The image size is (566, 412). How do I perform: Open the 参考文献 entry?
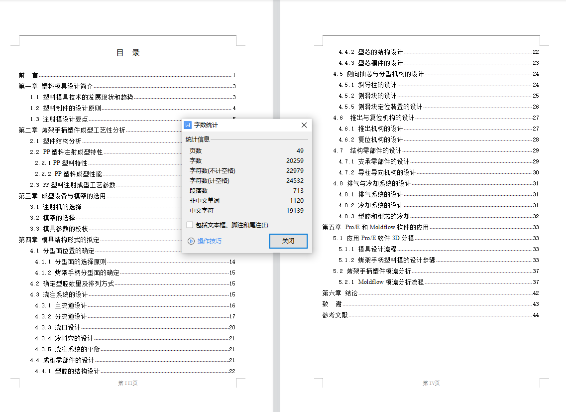point(335,315)
